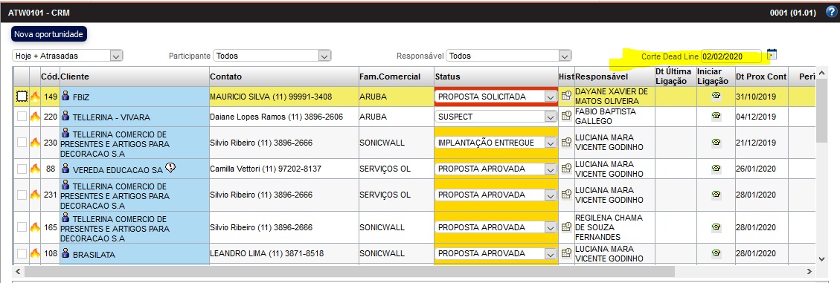Screen dimensions: 840x283
Task: Start phone call for VEREDA EDUCACAO row
Action: (716, 169)
